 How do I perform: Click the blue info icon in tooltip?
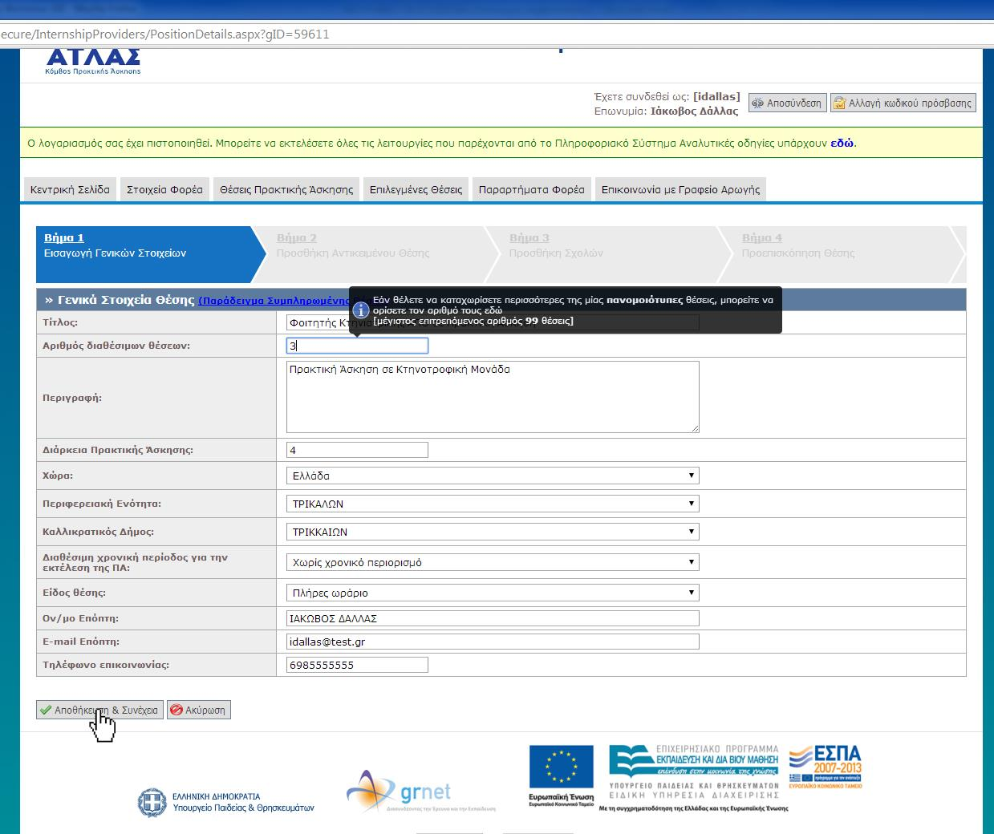pos(361,310)
